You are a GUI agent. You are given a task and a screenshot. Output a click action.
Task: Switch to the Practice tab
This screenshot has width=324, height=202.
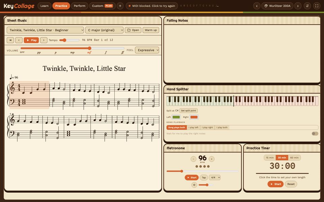point(61,6)
